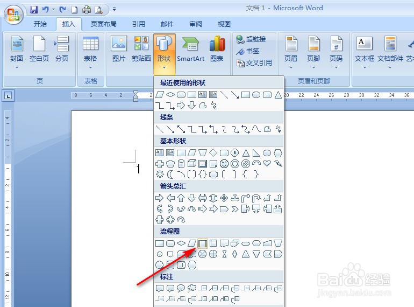
Task: Select the smiley face in 基本形状
Action: [x=224, y=164]
